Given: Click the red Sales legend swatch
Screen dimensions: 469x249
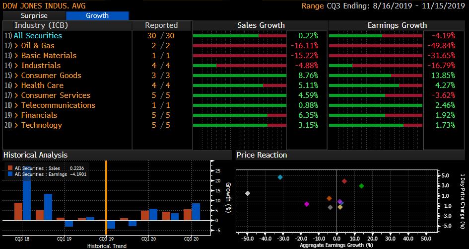Looking at the screenshot, I should [10, 168].
